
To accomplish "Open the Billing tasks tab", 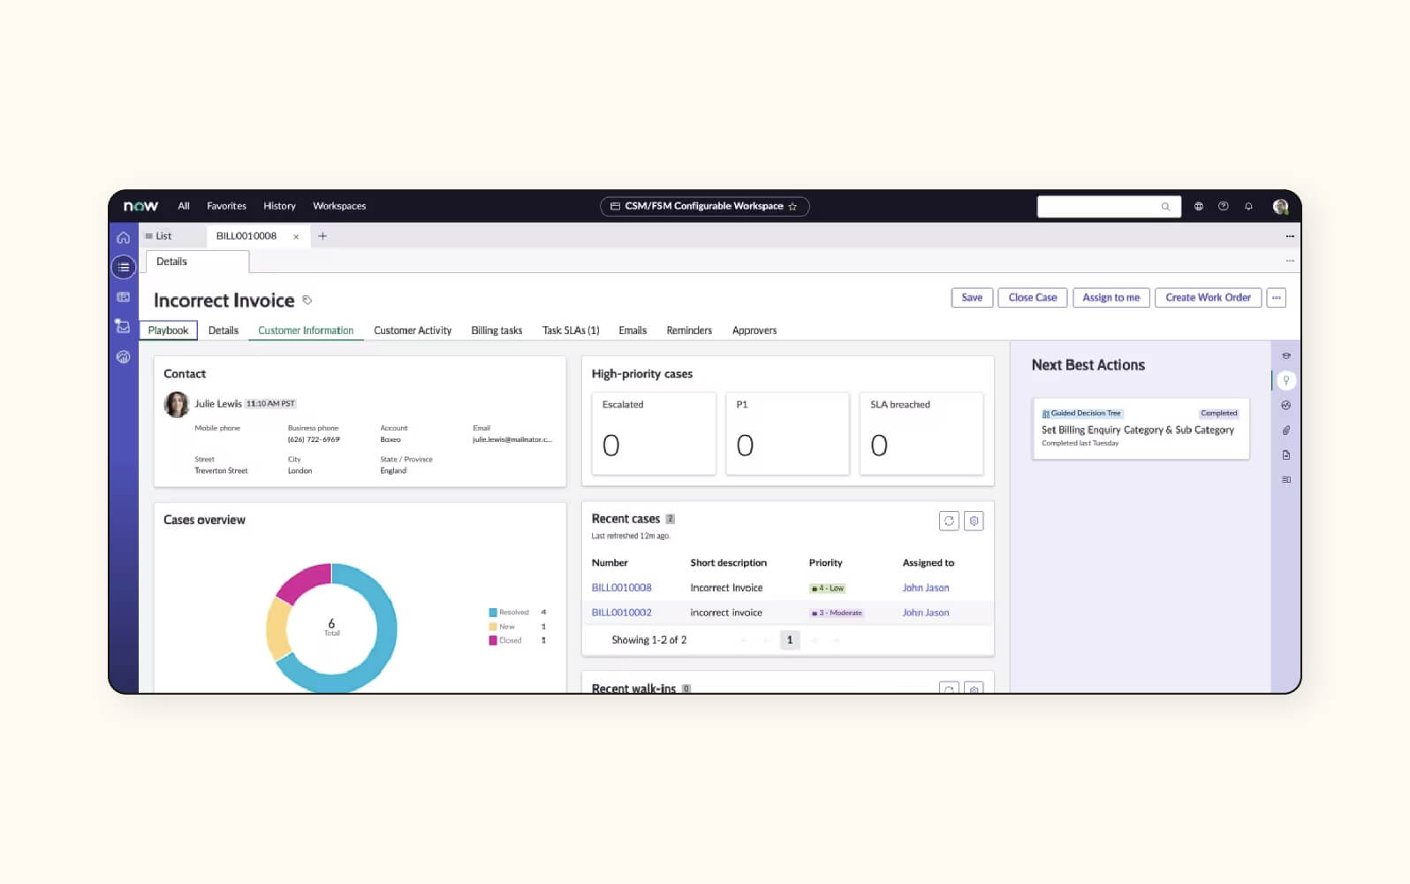I will point(497,331).
